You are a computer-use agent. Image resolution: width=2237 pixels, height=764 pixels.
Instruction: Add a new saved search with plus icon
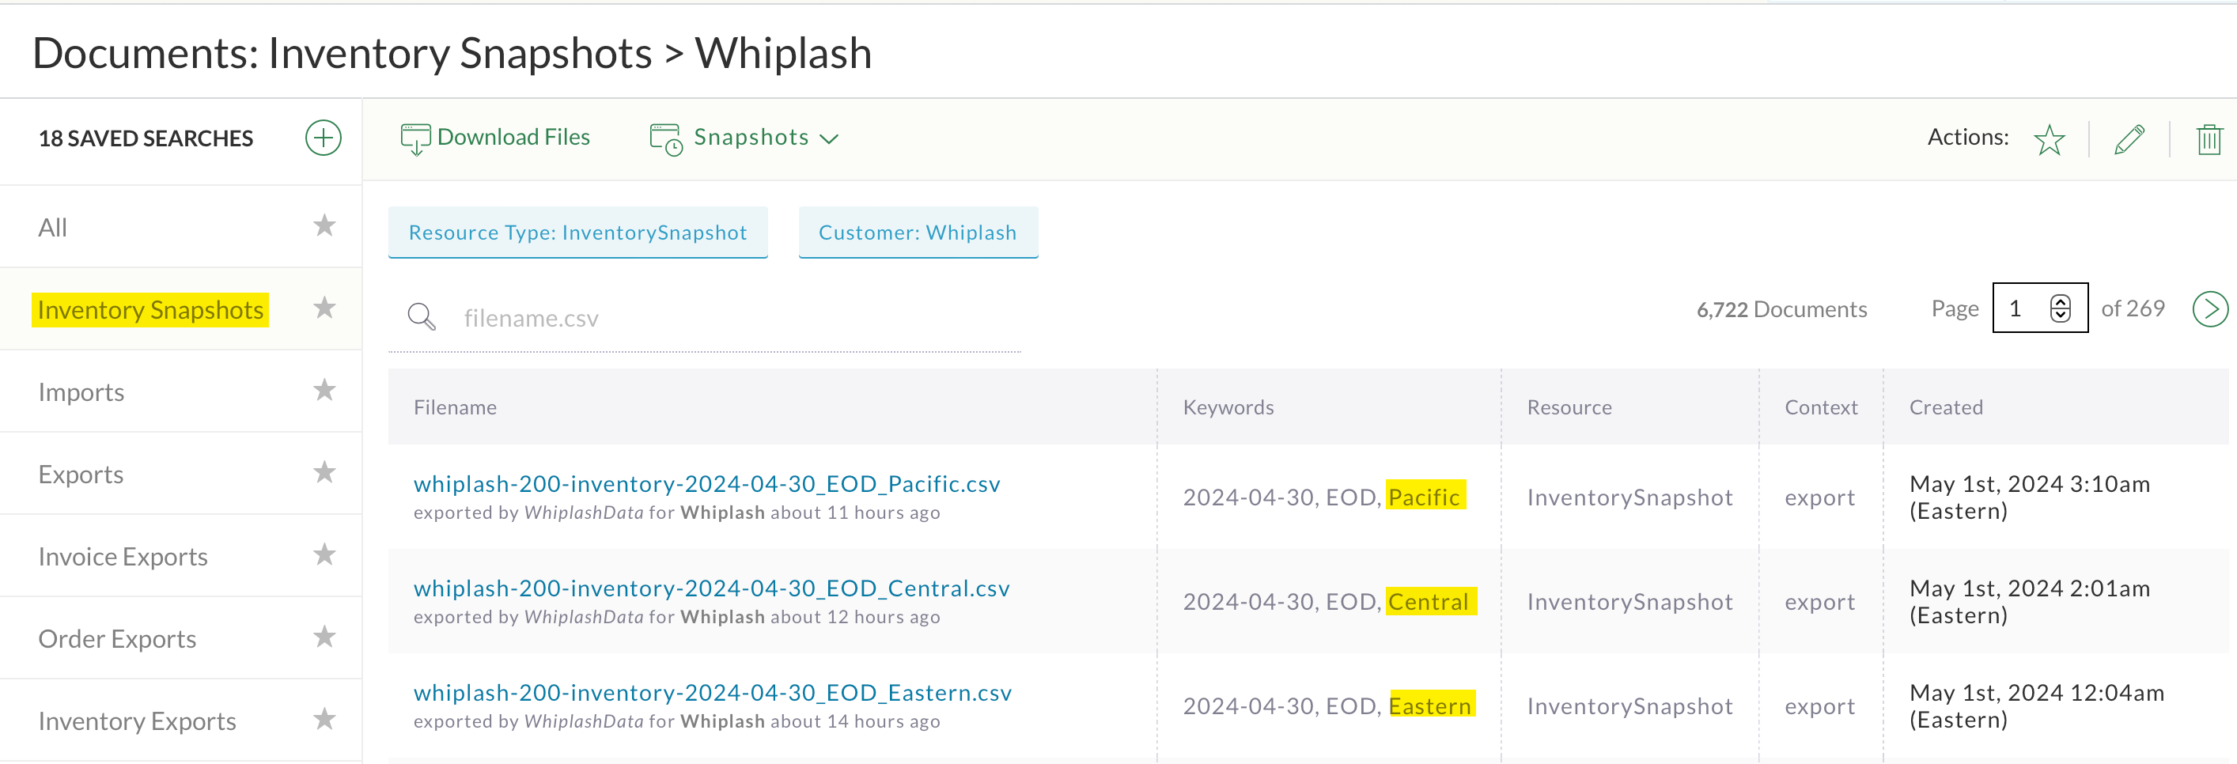coord(323,138)
